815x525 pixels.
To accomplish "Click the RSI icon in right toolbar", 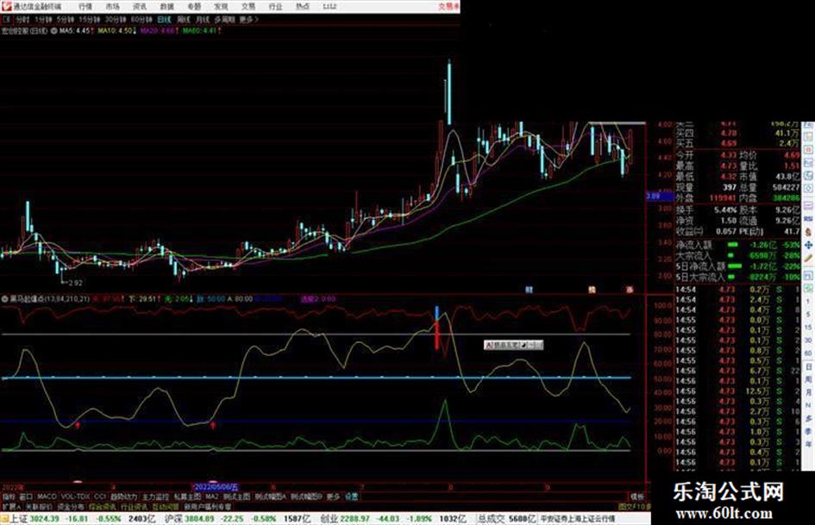I will [808, 219].
